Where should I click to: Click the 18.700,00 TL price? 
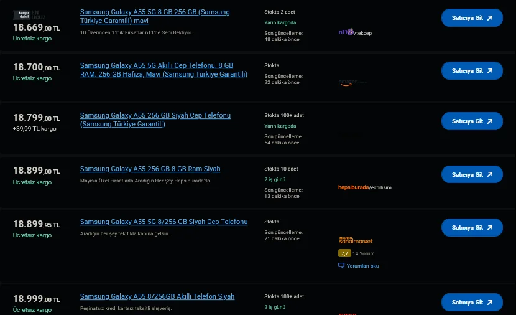point(37,67)
